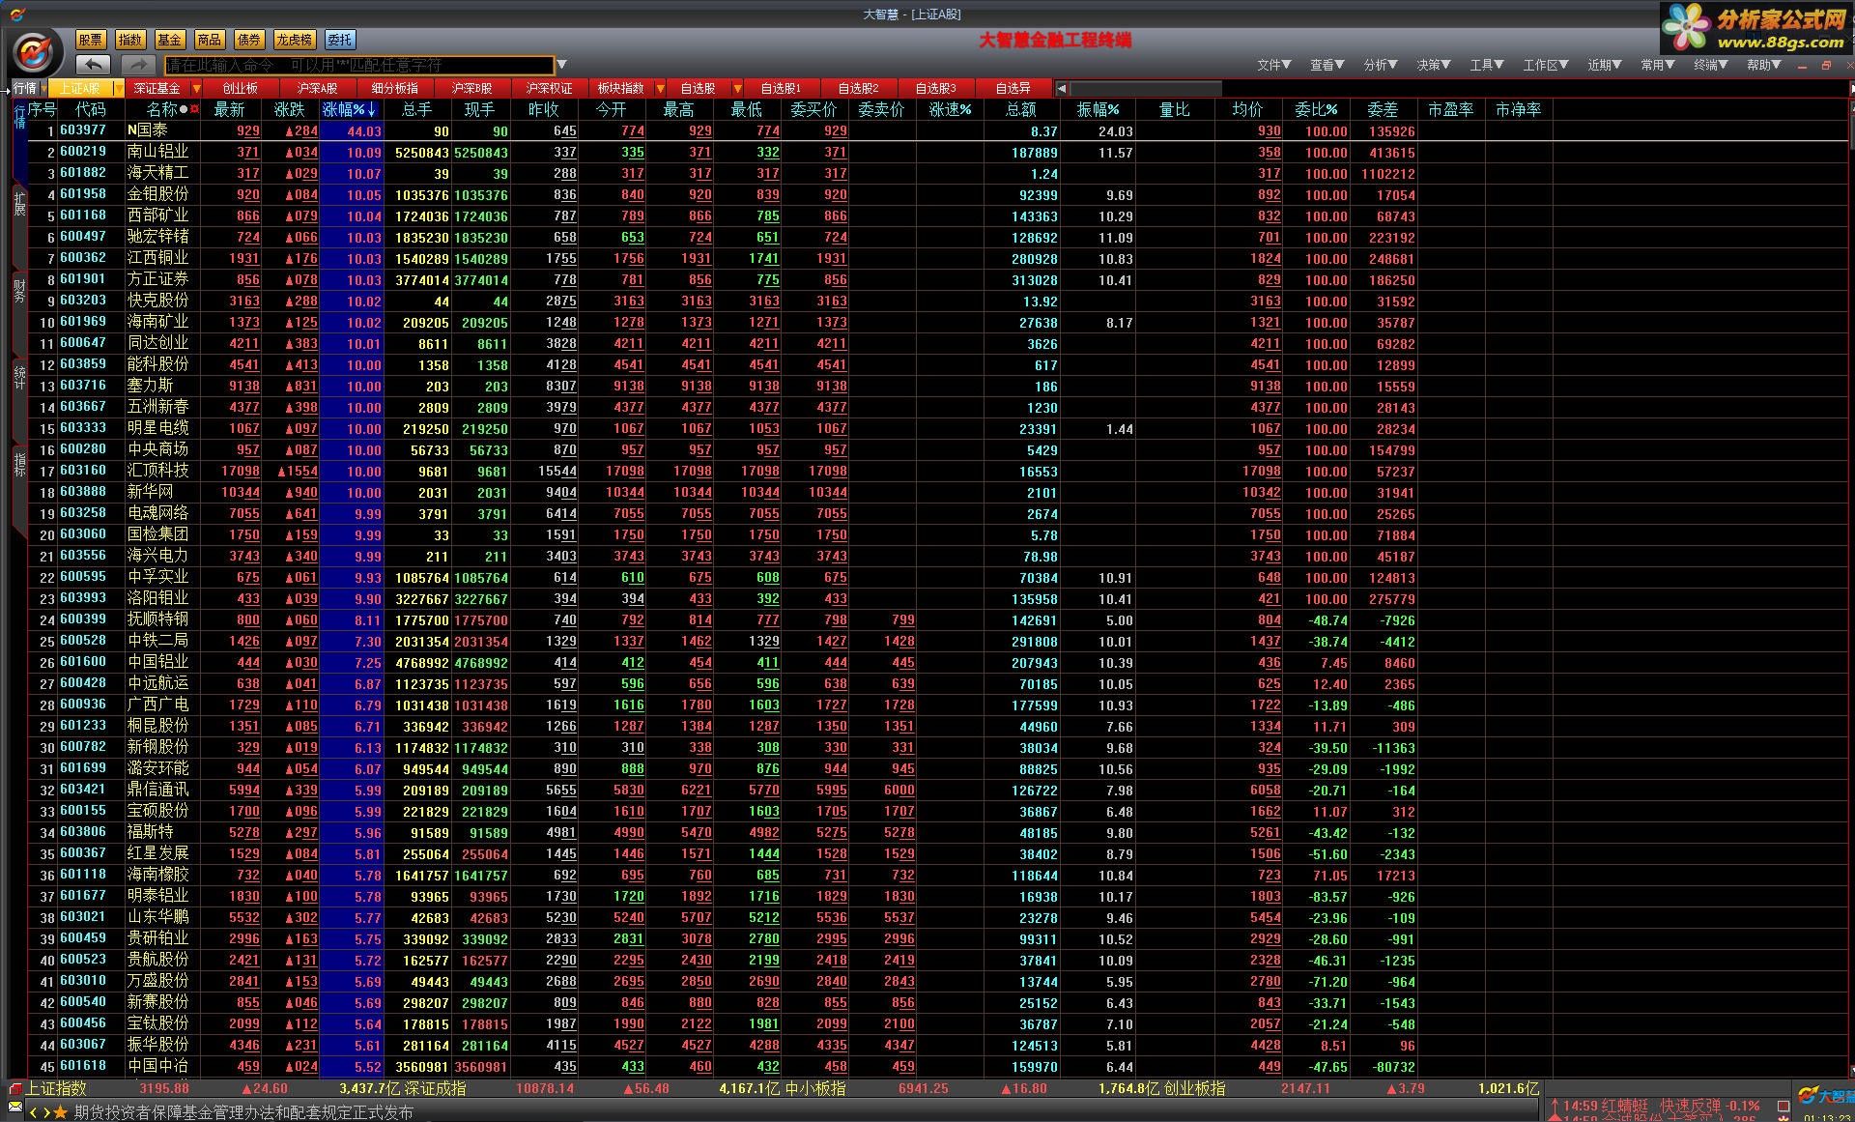Image resolution: width=1855 pixels, height=1122 pixels.
Task: Switch to the 沪深A股 tab
Action: 317,88
